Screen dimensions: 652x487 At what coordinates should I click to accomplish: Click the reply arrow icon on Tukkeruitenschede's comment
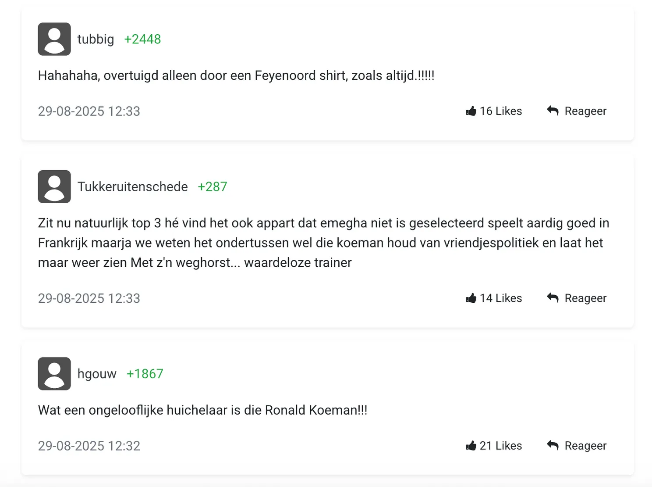click(552, 298)
